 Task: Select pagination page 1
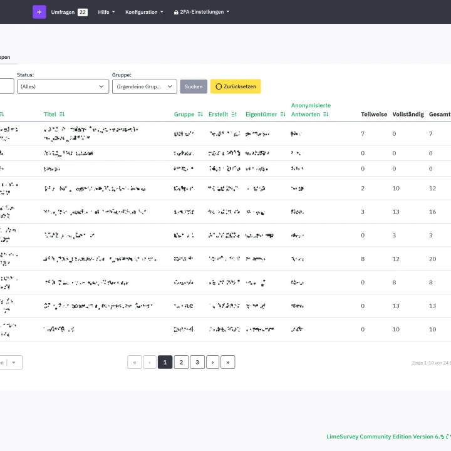(165, 362)
